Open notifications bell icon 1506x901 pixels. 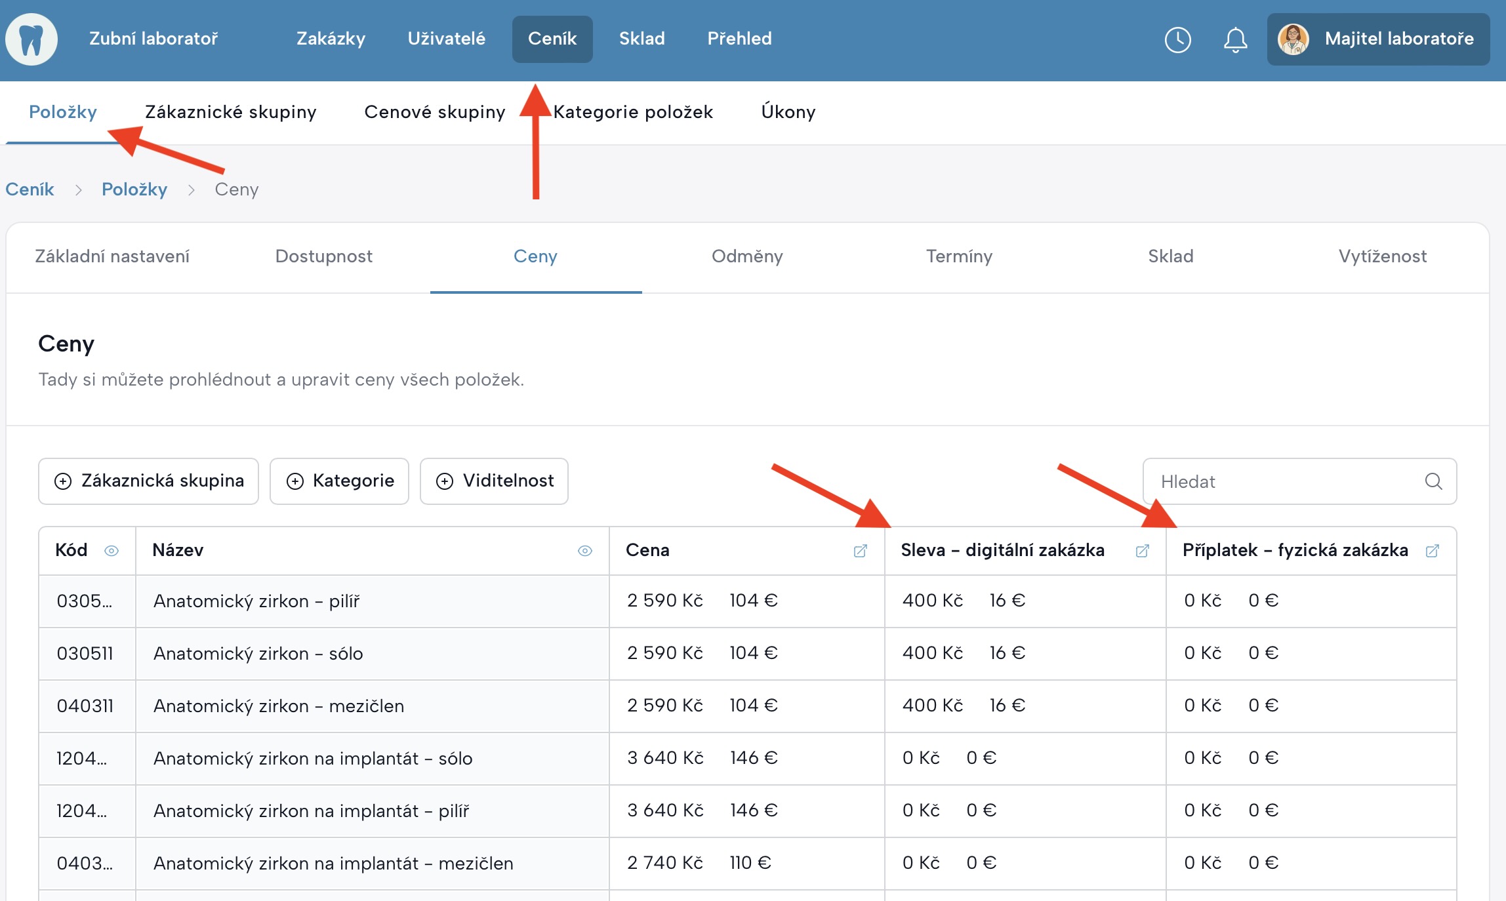click(x=1235, y=39)
